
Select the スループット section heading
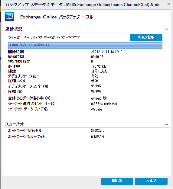[15, 124]
